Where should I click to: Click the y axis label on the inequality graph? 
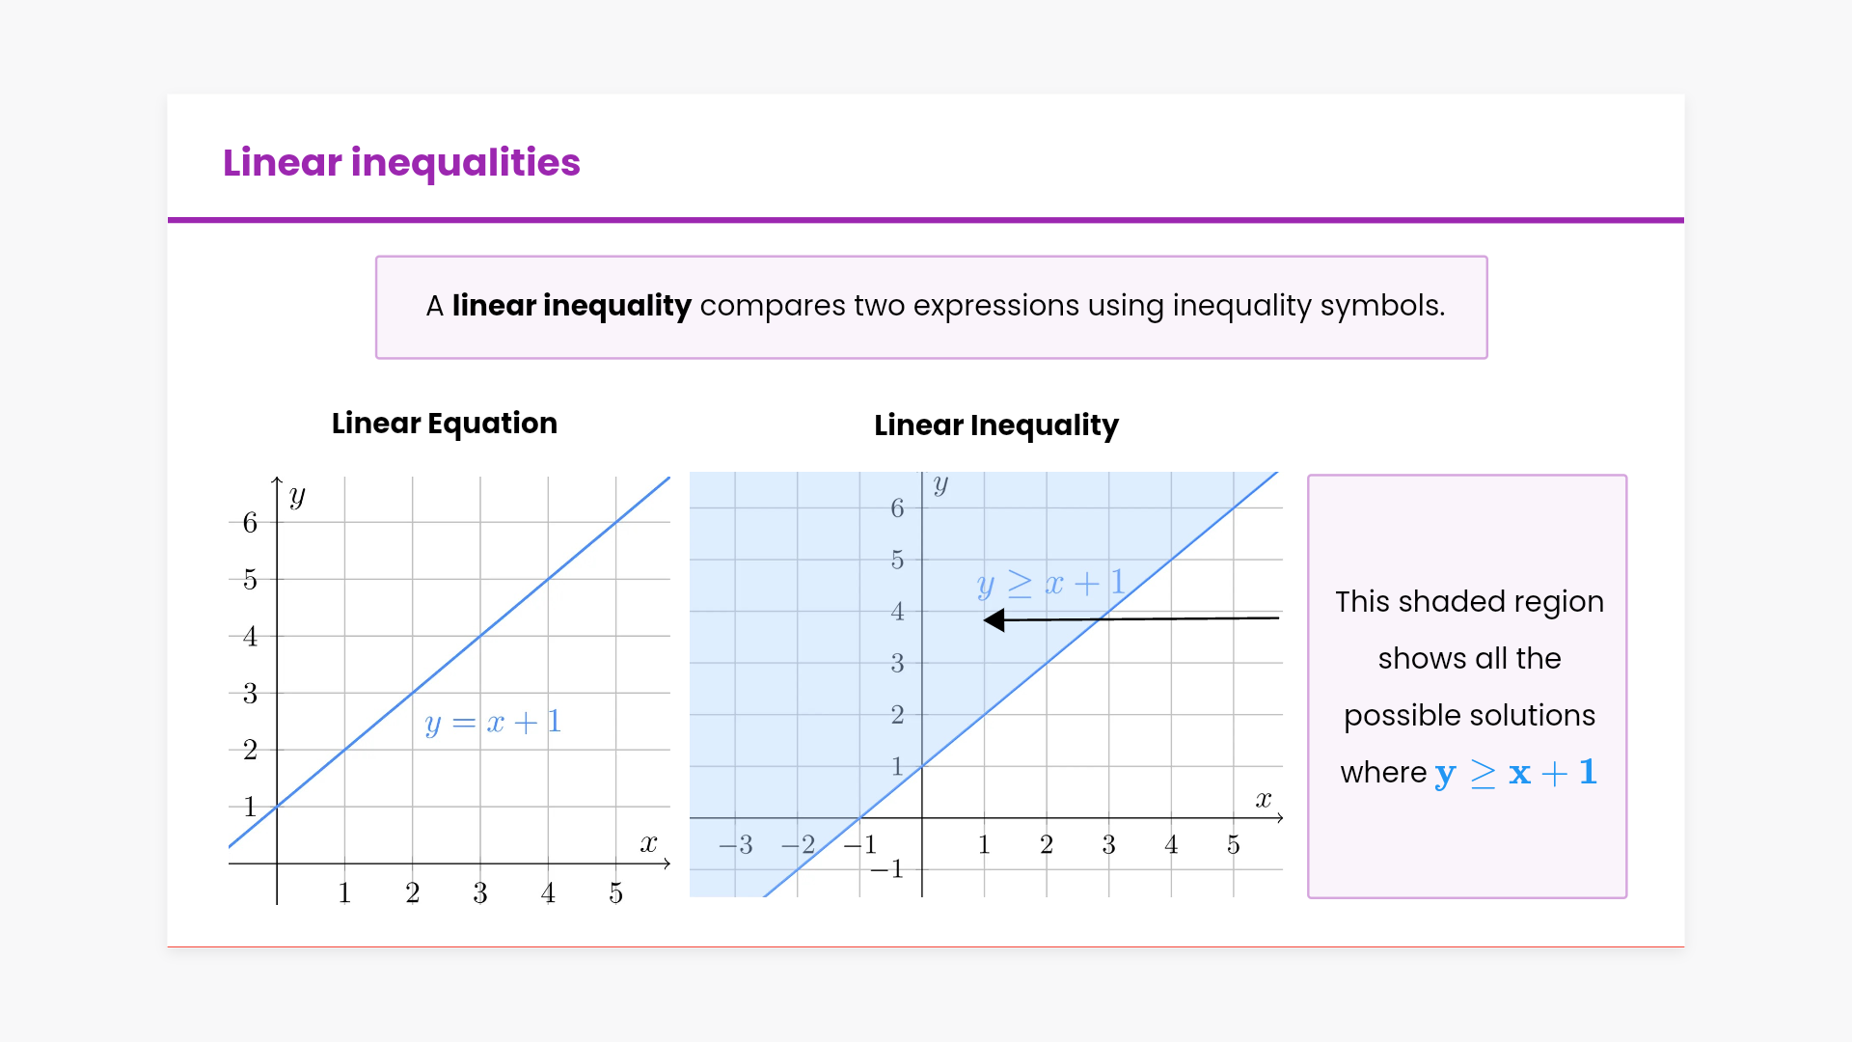[940, 484]
